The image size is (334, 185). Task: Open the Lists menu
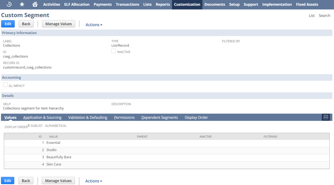point(147,4)
